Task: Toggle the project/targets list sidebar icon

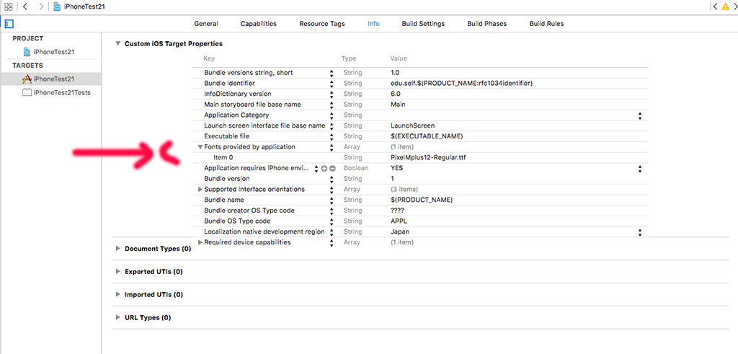Action: coord(9,24)
